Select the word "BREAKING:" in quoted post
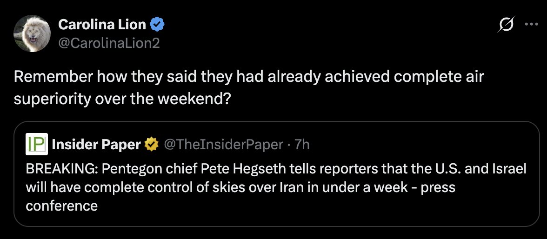Image resolution: width=547 pixels, height=239 pixels. tap(55, 169)
